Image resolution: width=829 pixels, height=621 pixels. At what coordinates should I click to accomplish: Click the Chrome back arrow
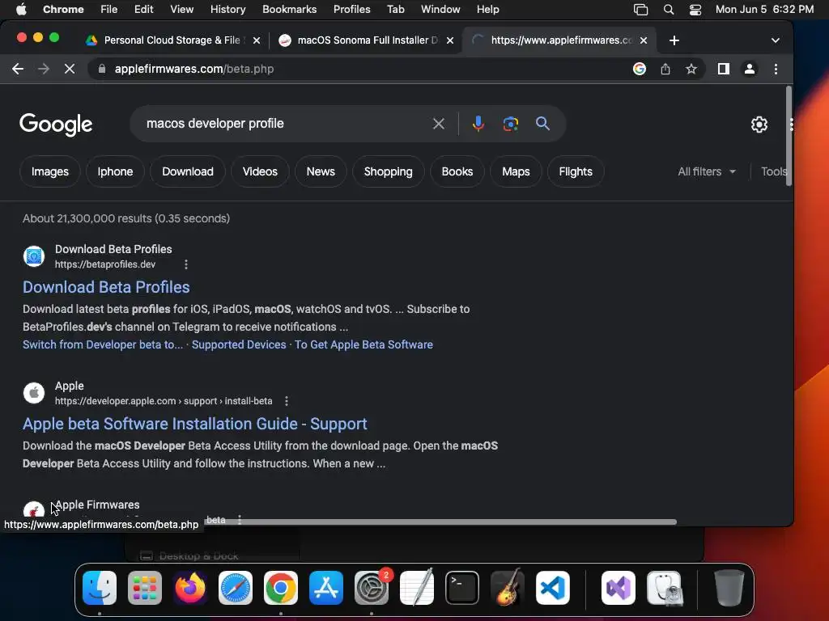18,69
